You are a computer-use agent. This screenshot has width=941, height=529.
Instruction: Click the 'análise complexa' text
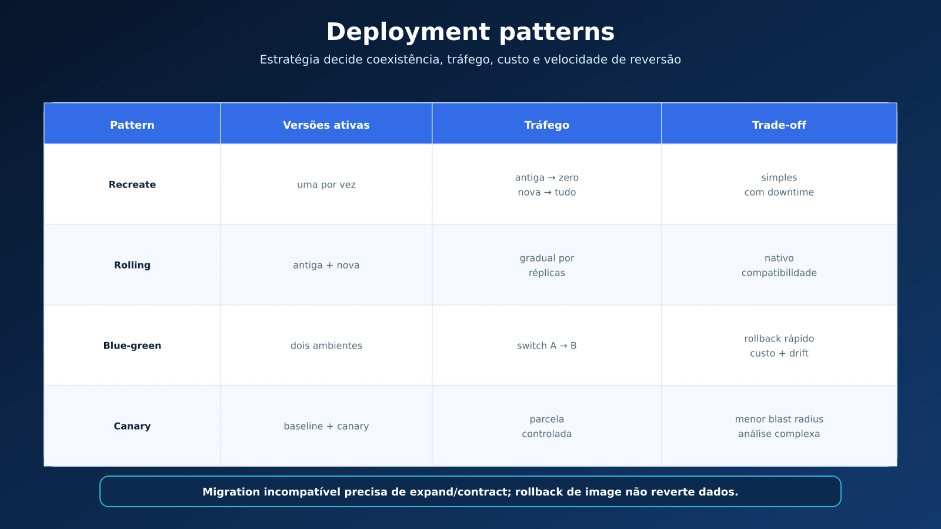coord(779,434)
